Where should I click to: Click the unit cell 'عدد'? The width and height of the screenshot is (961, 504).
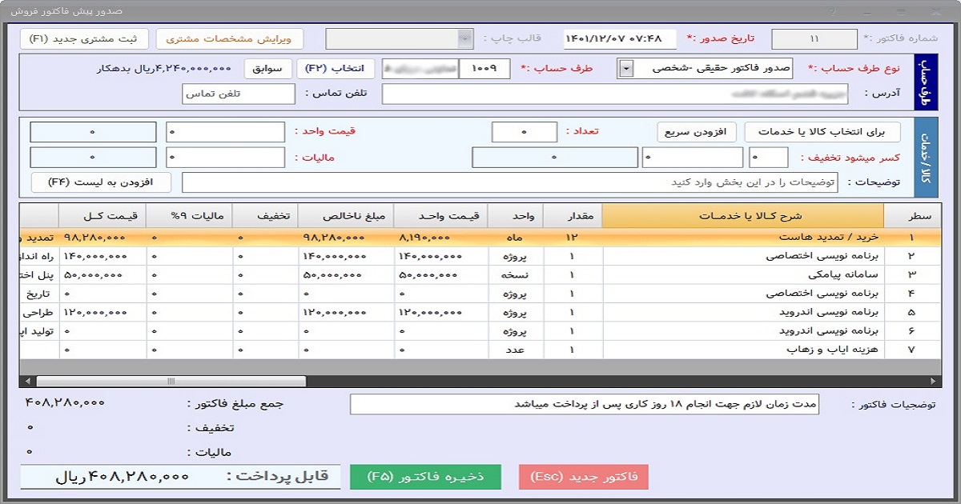click(x=516, y=350)
